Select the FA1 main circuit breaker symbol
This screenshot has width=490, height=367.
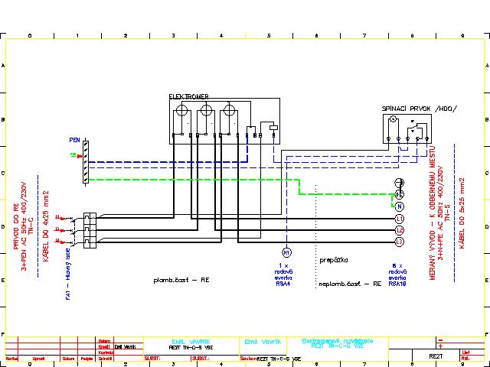(x=90, y=230)
